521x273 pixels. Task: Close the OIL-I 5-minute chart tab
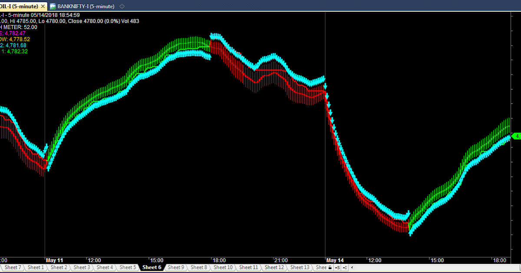(43, 6)
